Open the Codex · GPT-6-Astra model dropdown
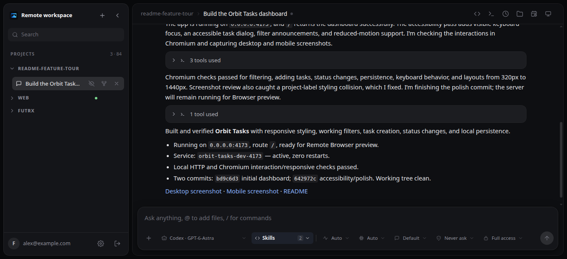The image size is (567, 259). coord(203,238)
